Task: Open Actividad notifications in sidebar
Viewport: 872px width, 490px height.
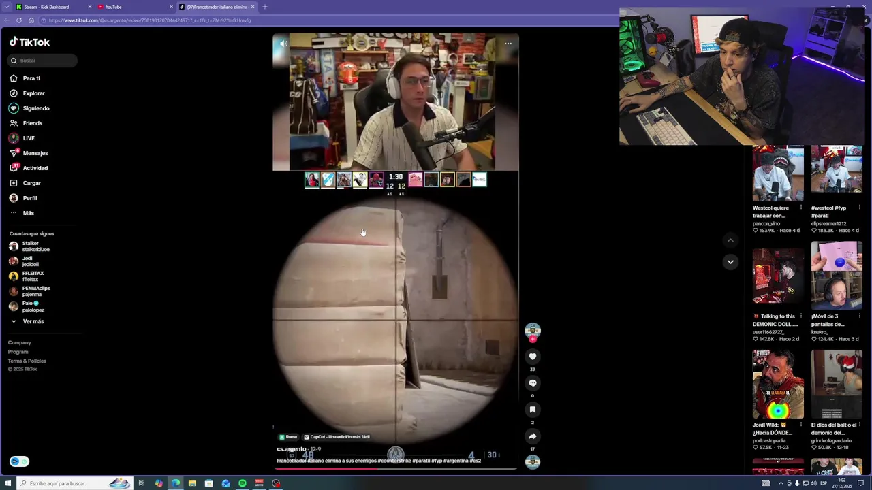Action: pos(35,168)
